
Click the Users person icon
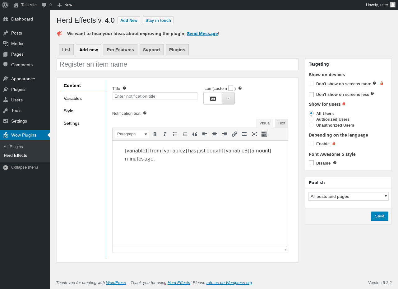pyautogui.click(x=6, y=100)
